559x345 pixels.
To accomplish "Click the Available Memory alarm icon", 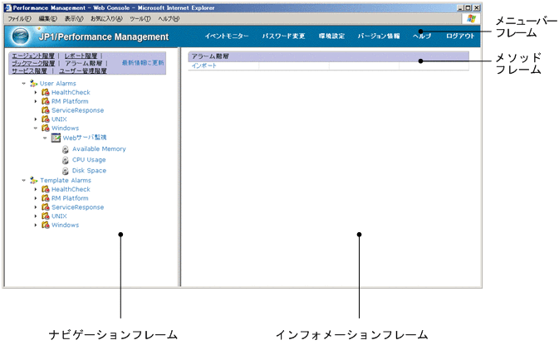I will point(66,149).
